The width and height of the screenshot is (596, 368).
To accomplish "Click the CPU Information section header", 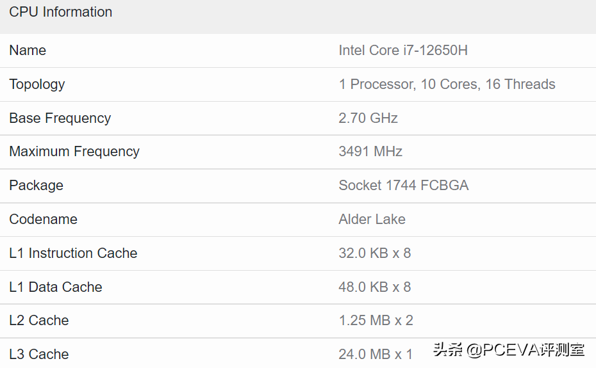I will pyautogui.click(x=61, y=12).
